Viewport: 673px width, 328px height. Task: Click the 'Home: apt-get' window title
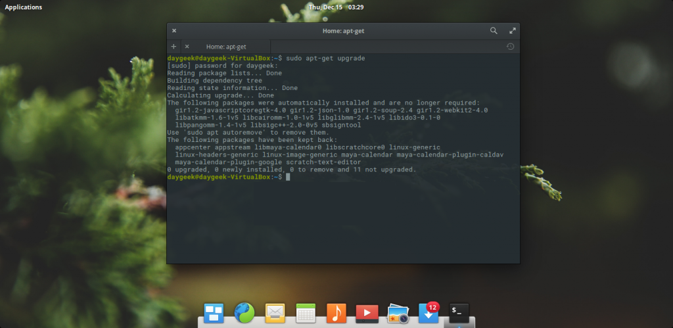343,31
